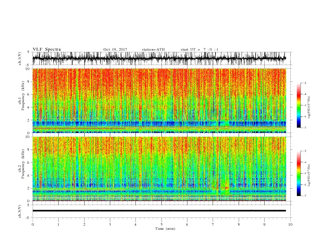Viewport: 327px width, 252px height.
Task: Click the ch.2 colorbar 'log(PSD)(V²/Hz)' label
Action: (x=309, y=175)
